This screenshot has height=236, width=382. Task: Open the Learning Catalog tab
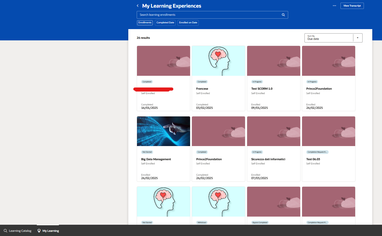(x=17, y=230)
